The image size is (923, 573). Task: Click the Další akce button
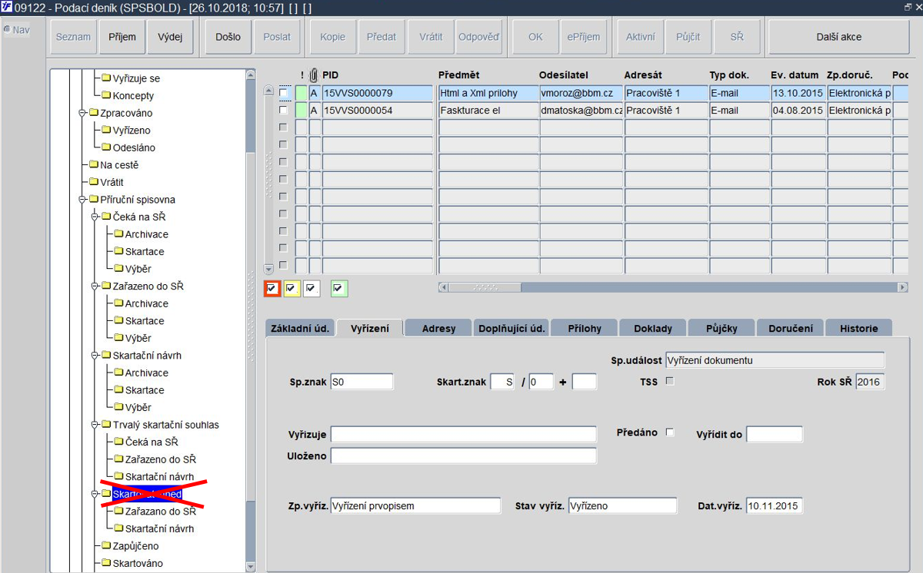(x=838, y=37)
